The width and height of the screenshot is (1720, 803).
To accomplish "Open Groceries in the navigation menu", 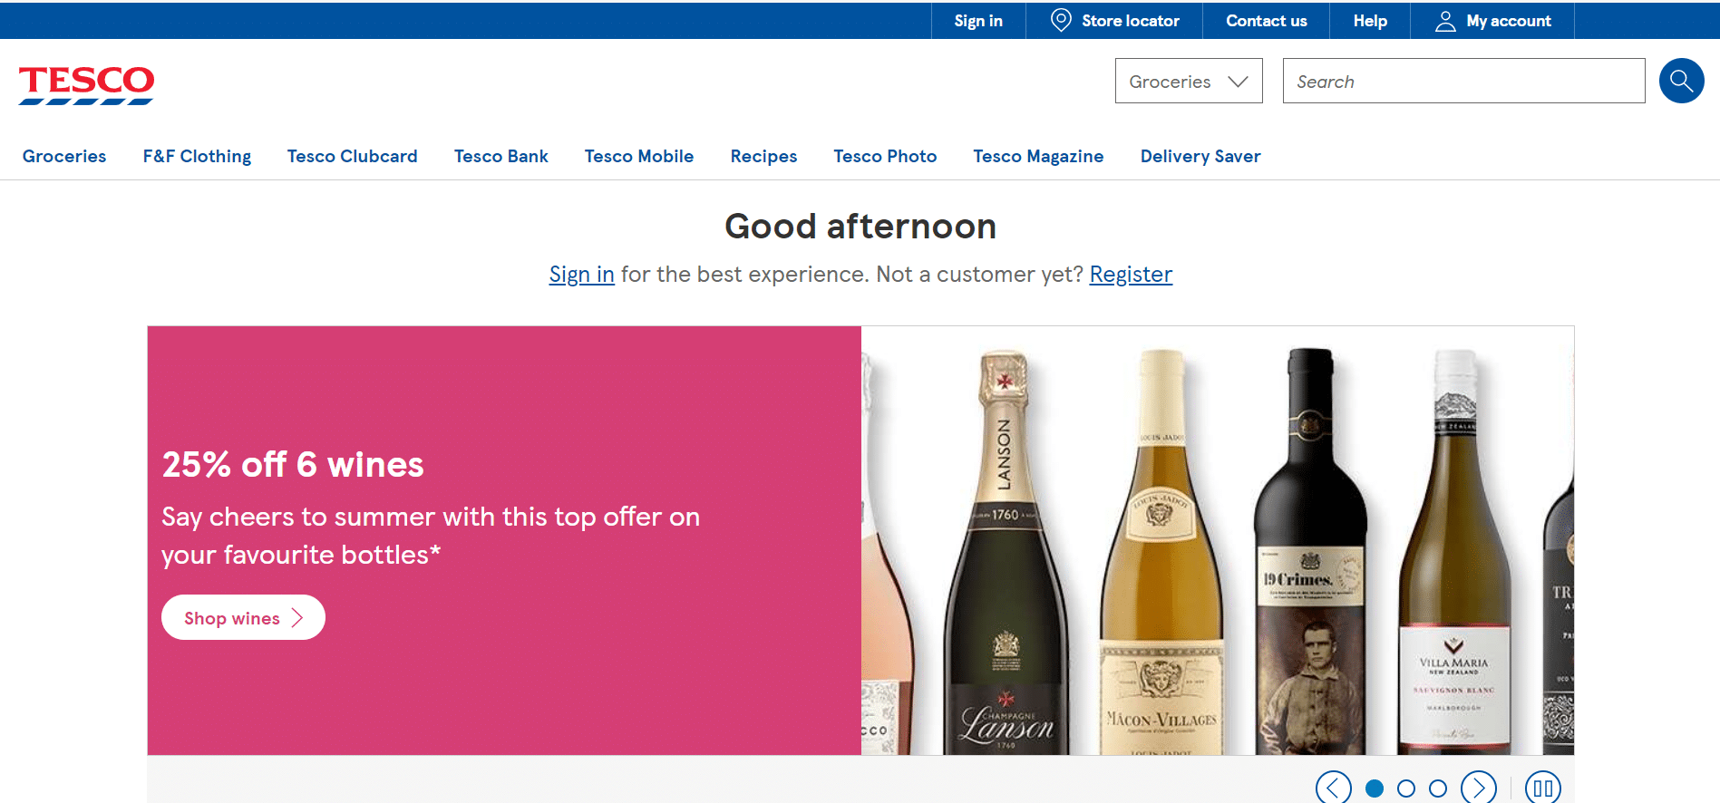I will (64, 156).
